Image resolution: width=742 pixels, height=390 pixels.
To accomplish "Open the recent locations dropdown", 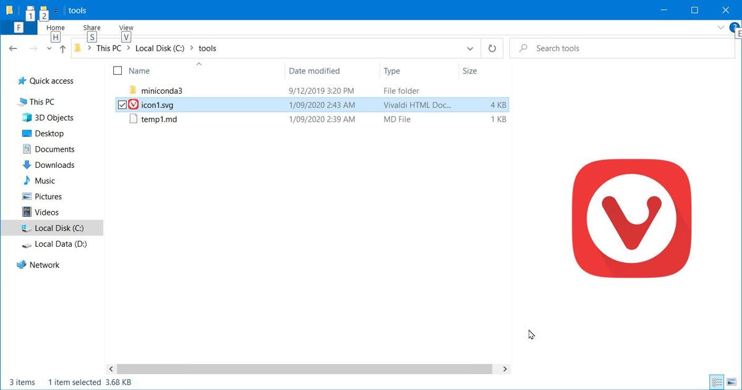I will pos(49,49).
